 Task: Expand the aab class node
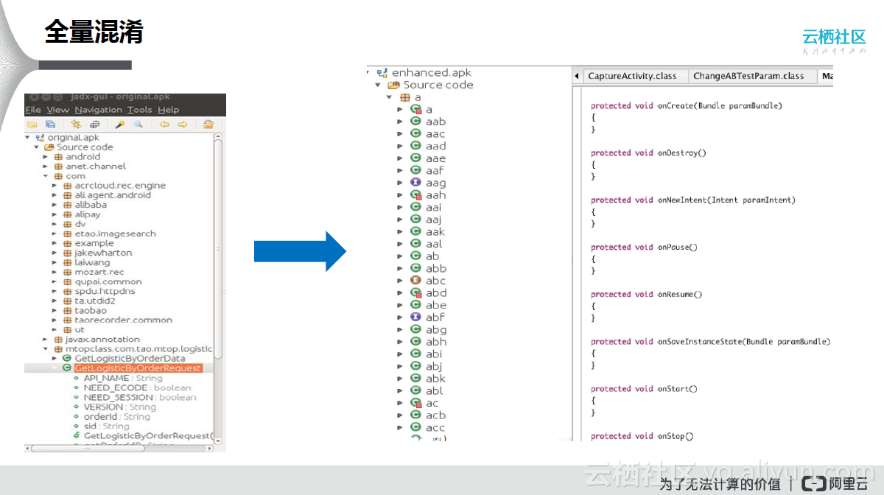pos(400,122)
